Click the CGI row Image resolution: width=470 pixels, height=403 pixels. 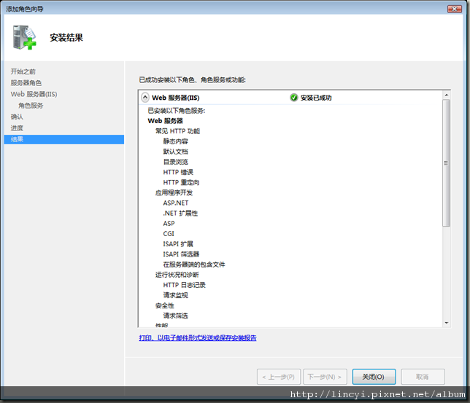169,233
